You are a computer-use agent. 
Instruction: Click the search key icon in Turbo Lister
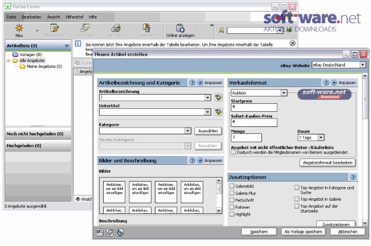[222, 30]
